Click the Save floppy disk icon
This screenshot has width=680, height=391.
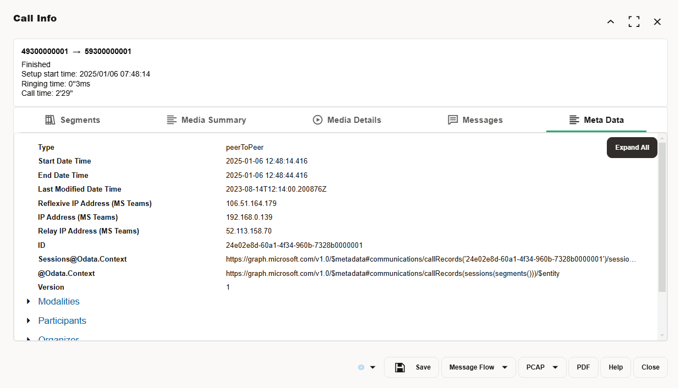click(400, 367)
